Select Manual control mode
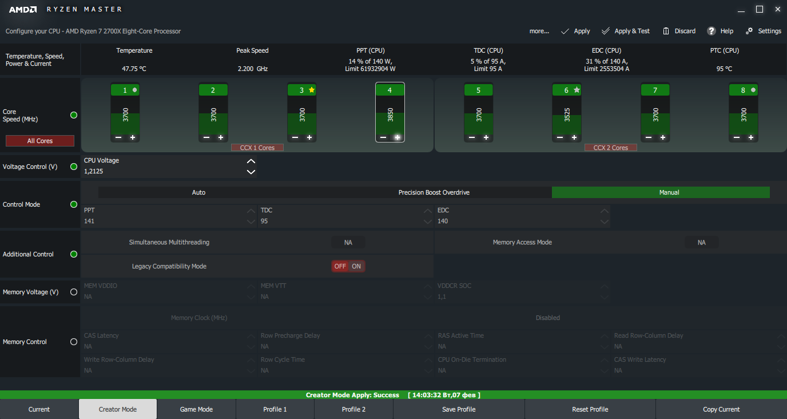 click(661, 192)
